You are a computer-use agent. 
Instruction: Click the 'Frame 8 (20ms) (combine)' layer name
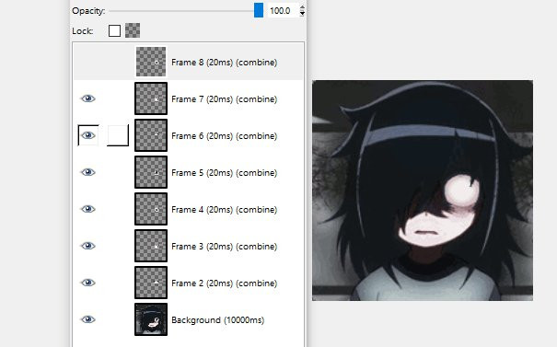pyautogui.click(x=224, y=63)
